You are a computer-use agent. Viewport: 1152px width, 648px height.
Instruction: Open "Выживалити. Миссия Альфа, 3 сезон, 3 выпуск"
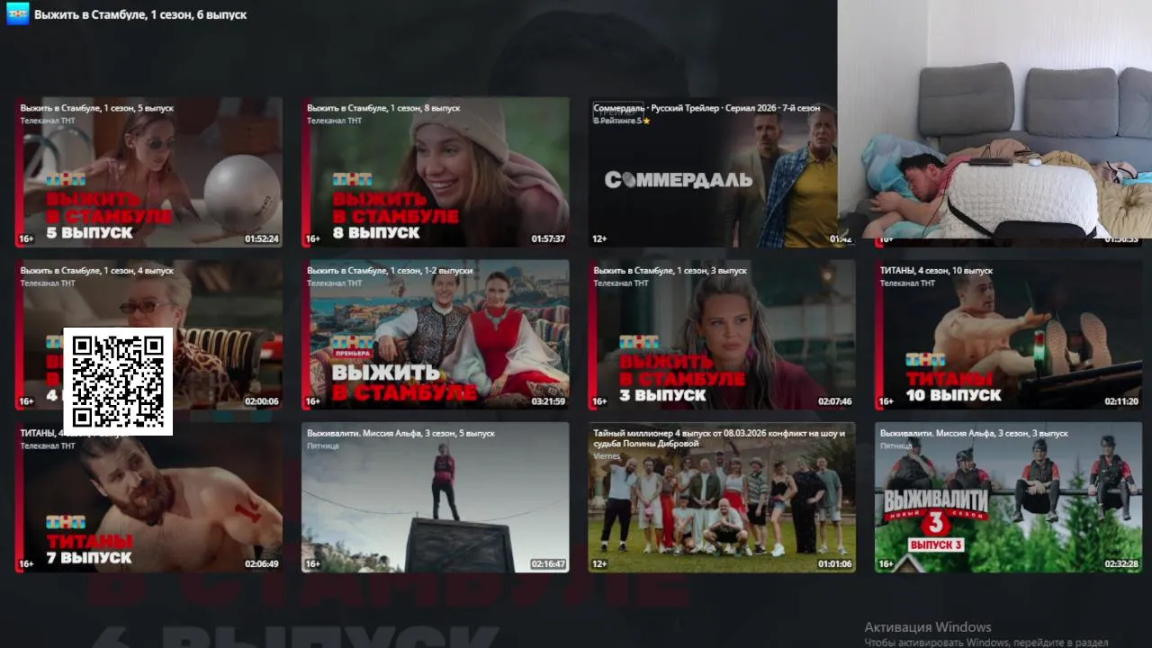point(1009,498)
